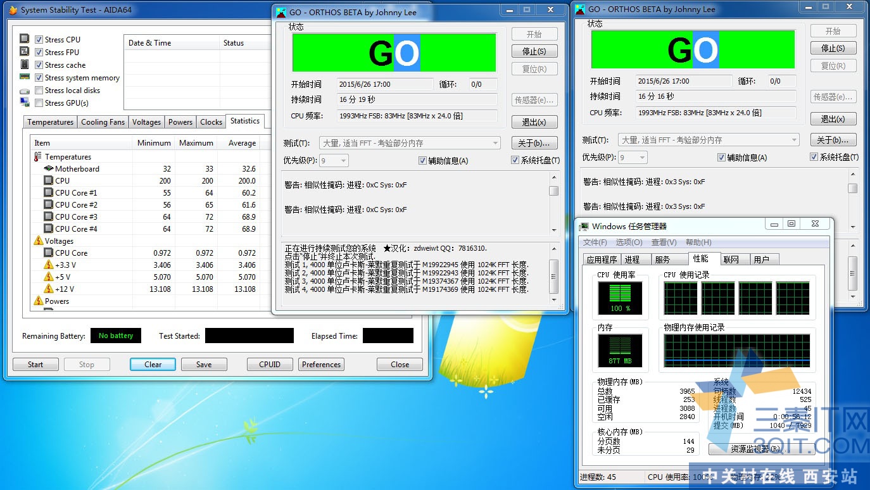Click down arrow of right ORTHOS warning log scrollbar
This screenshot has height=490, width=870.
point(852,227)
